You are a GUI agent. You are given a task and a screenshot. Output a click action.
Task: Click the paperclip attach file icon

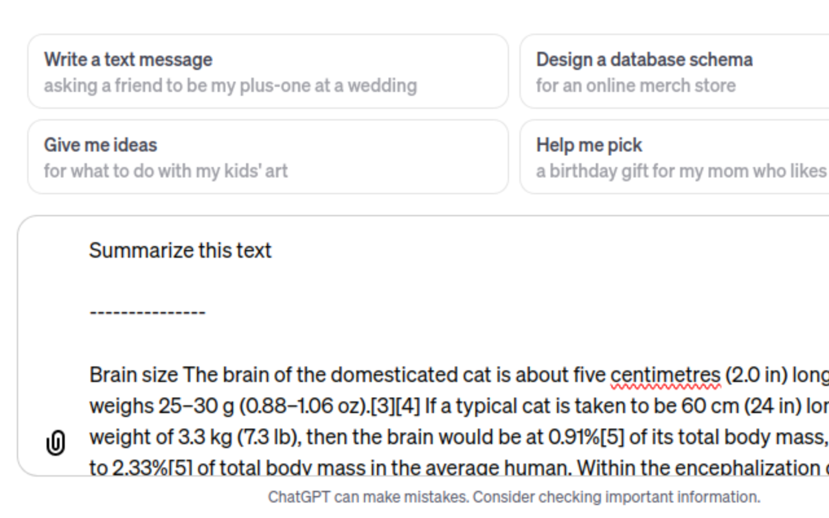click(x=56, y=444)
